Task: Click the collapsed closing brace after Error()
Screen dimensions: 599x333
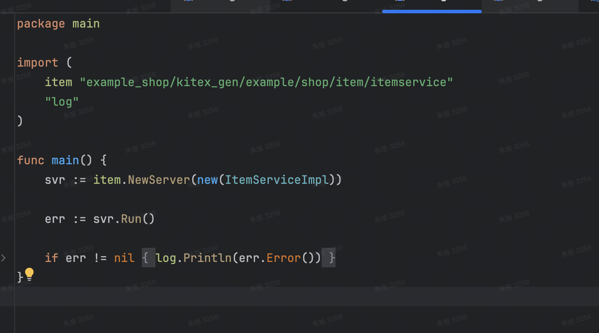Action: [x=329, y=258]
